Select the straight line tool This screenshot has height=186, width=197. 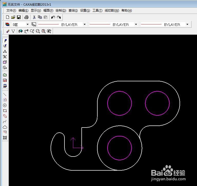(5, 94)
